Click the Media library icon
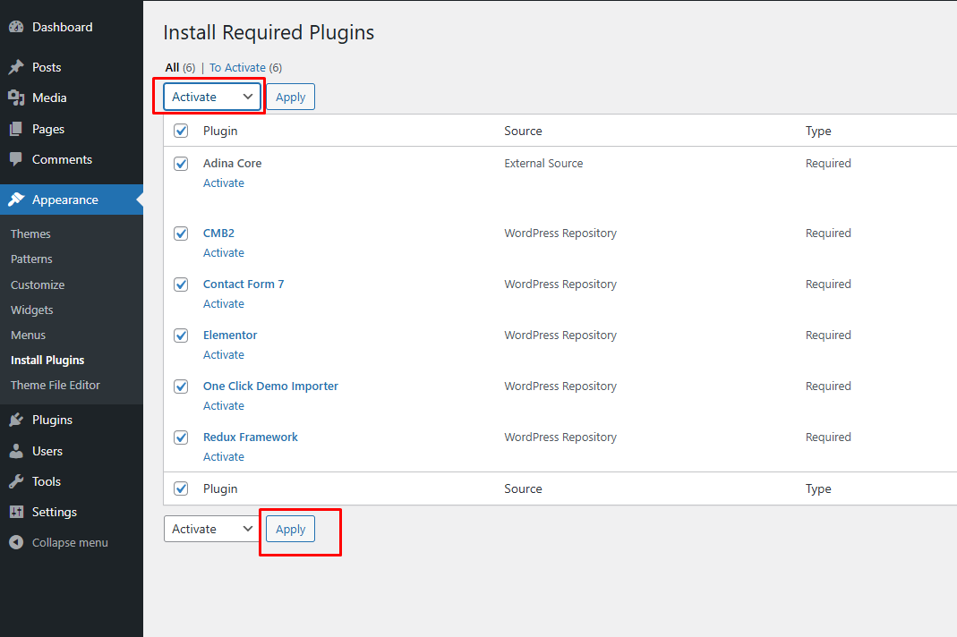957x637 pixels. pos(16,98)
